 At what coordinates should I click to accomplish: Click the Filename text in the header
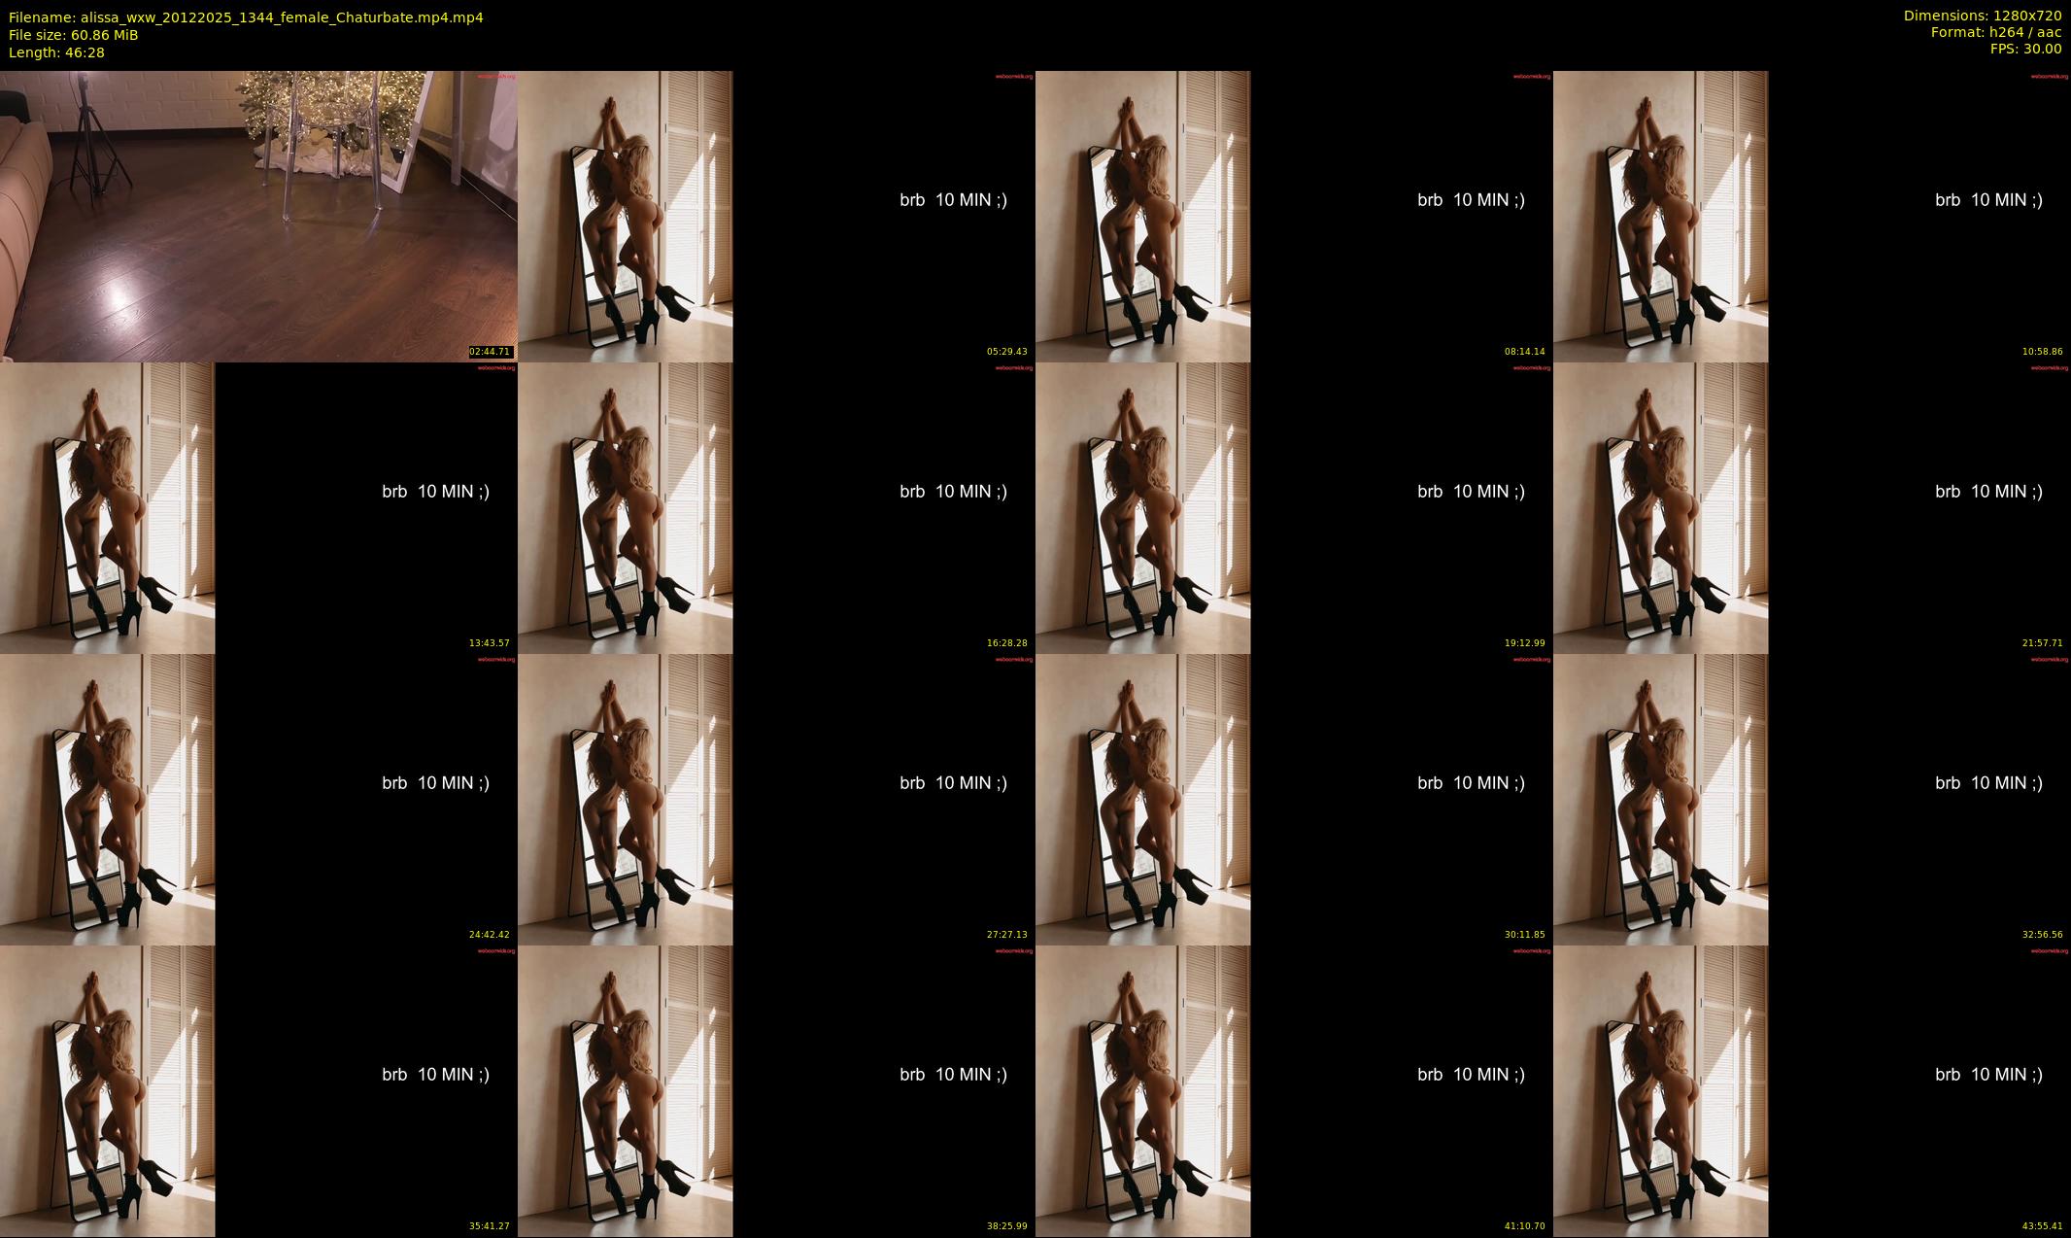pyautogui.click(x=246, y=17)
